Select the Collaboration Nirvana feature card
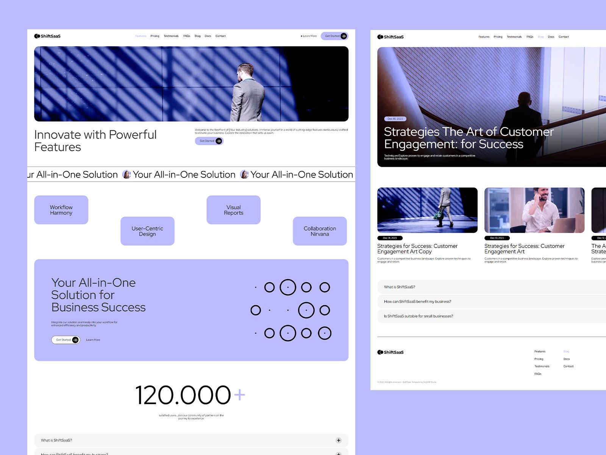 pos(320,231)
